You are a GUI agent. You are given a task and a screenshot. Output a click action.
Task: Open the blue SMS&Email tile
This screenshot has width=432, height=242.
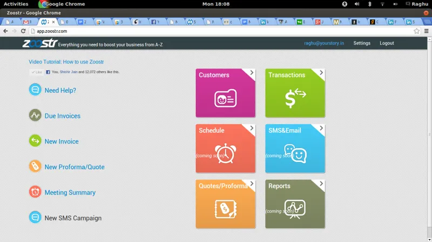[x=295, y=149]
